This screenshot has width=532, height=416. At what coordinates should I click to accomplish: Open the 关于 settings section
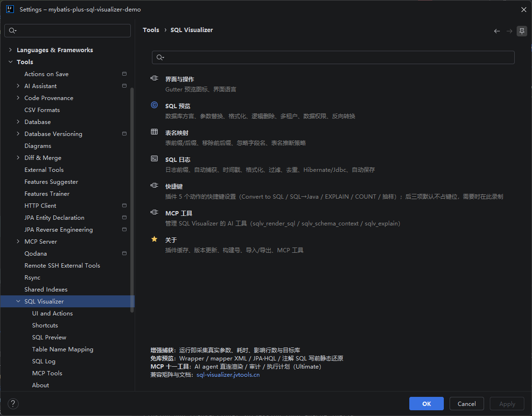click(x=171, y=240)
